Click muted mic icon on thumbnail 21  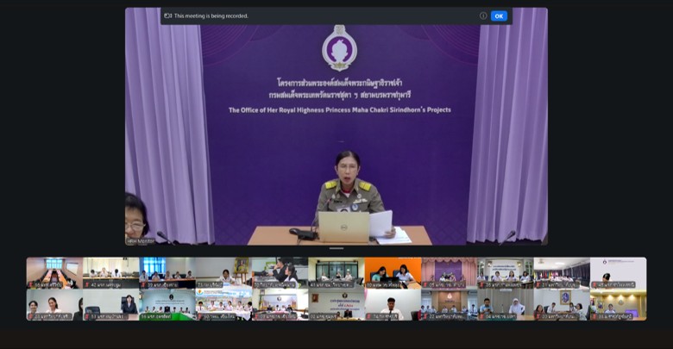[538, 284]
